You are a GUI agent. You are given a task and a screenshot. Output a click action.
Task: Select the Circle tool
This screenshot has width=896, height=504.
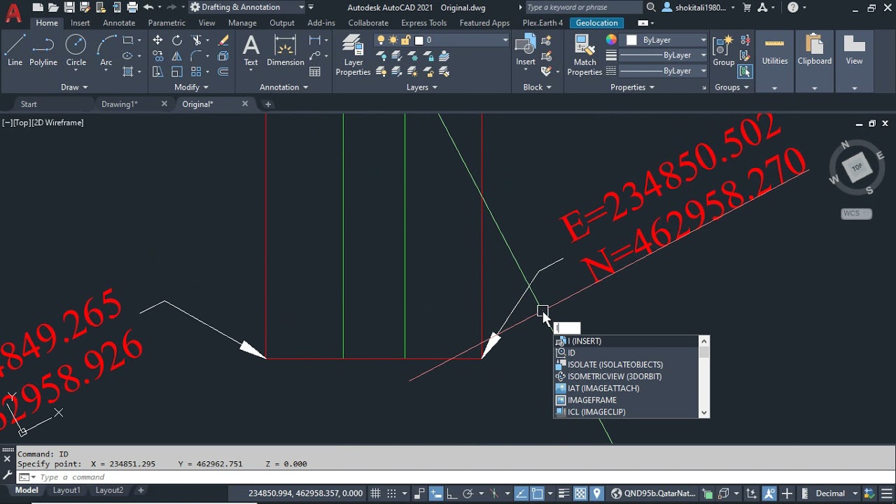(76, 51)
